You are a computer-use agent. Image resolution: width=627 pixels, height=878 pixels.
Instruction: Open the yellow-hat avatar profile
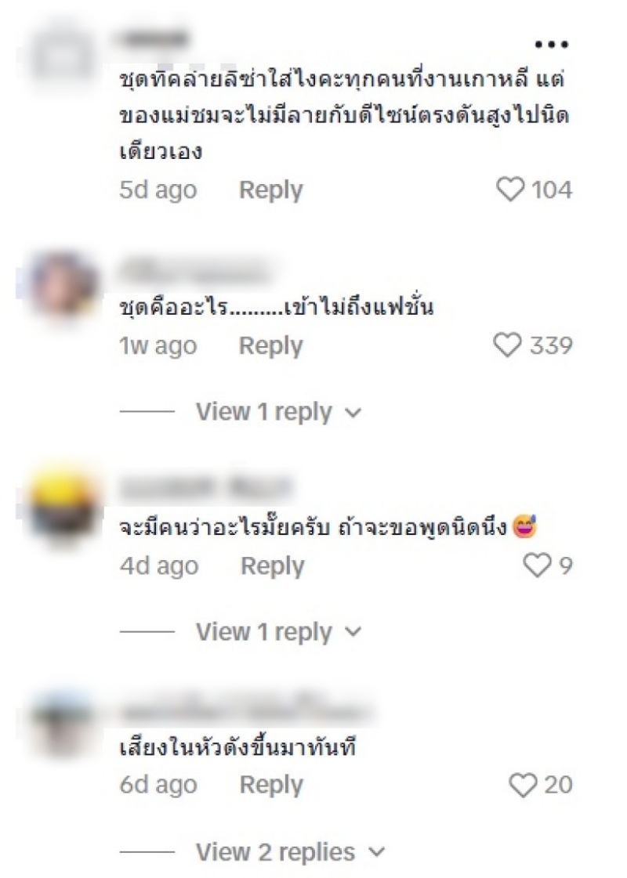(x=63, y=504)
